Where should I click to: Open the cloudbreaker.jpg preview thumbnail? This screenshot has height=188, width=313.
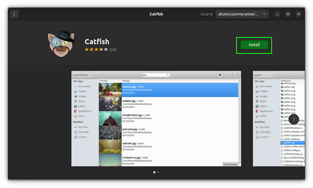[110, 118]
